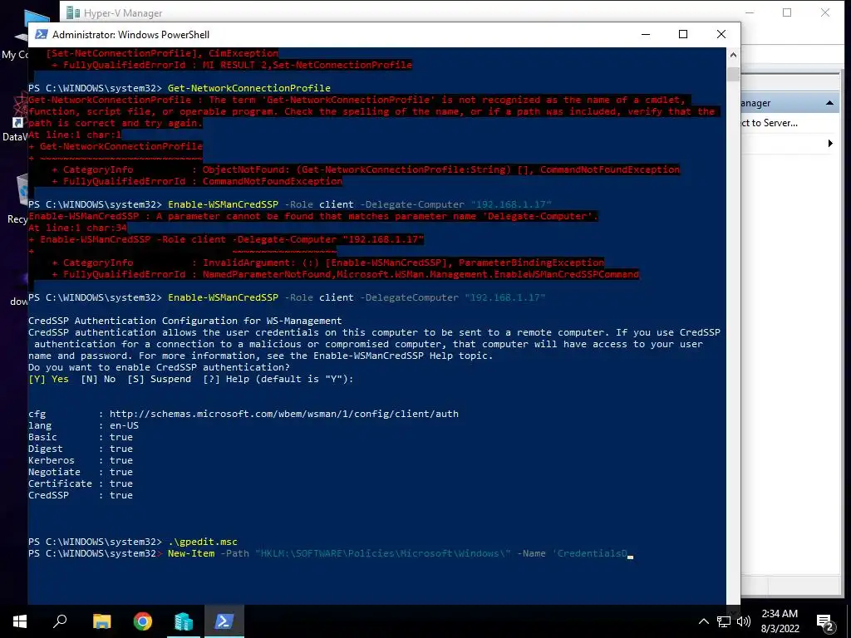
Task: Expand submenu arrow in Hyper-V actions pane
Action: (x=830, y=143)
